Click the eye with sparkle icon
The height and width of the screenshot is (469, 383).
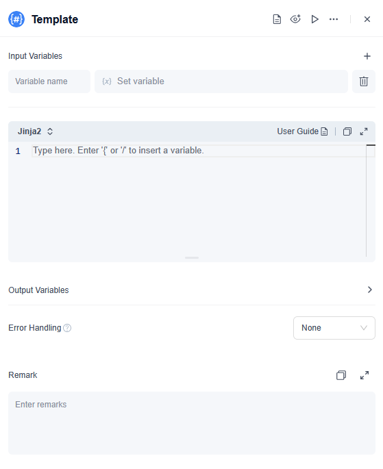tap(295, 19)
